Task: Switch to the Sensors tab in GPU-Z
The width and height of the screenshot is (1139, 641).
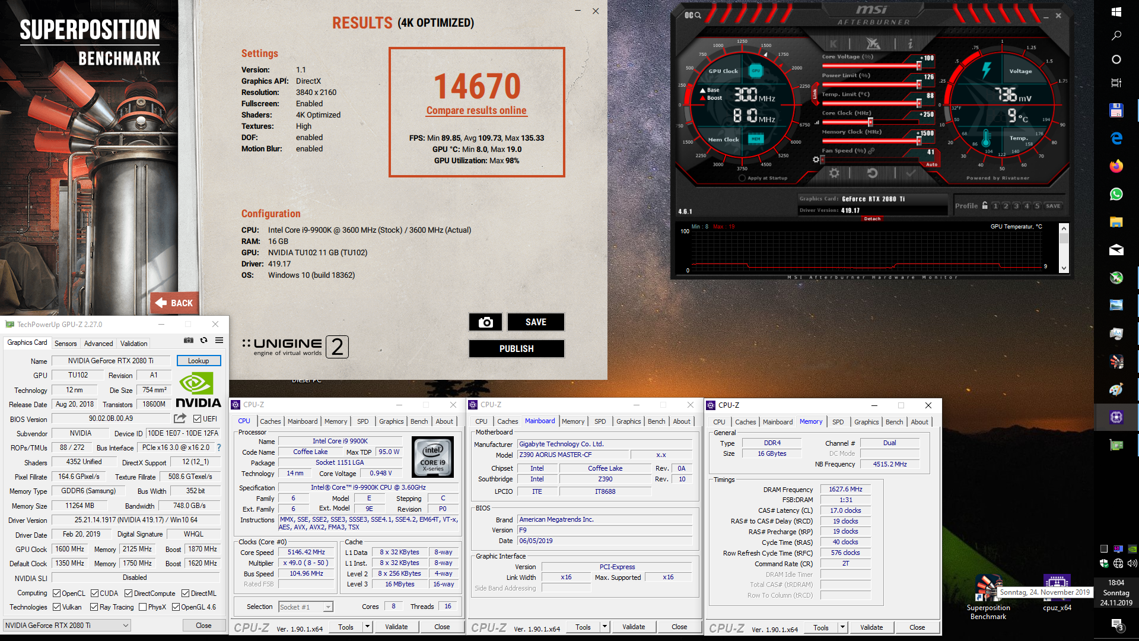Action: [x=65, y=343]
